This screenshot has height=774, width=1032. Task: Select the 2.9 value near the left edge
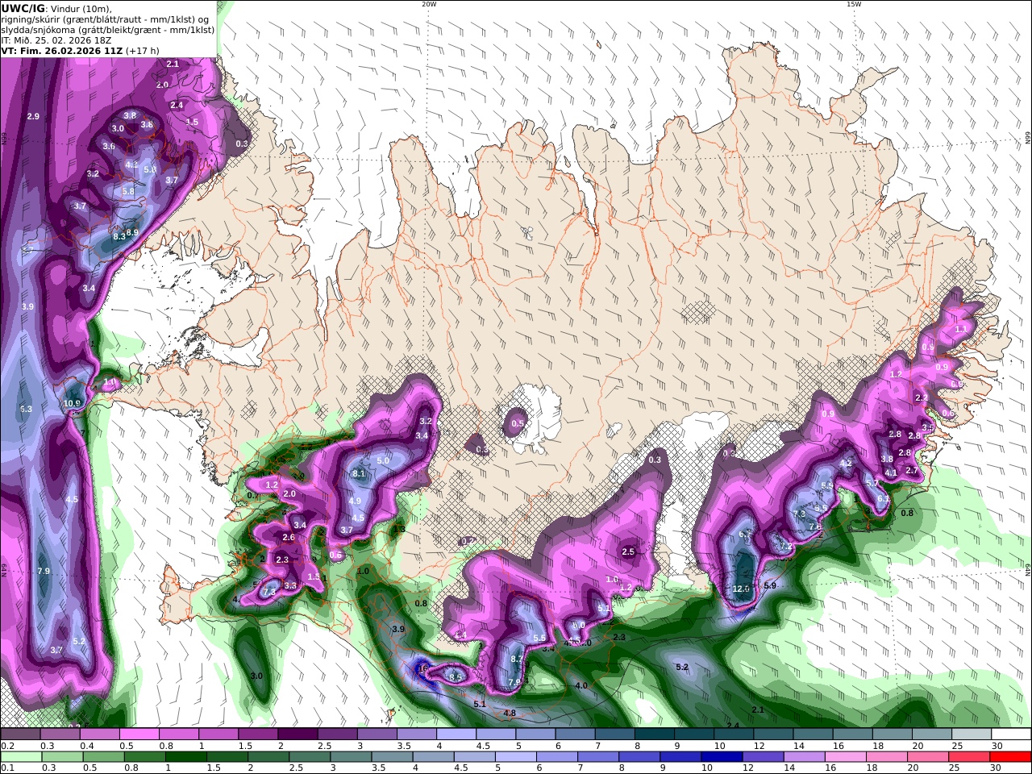33,117
